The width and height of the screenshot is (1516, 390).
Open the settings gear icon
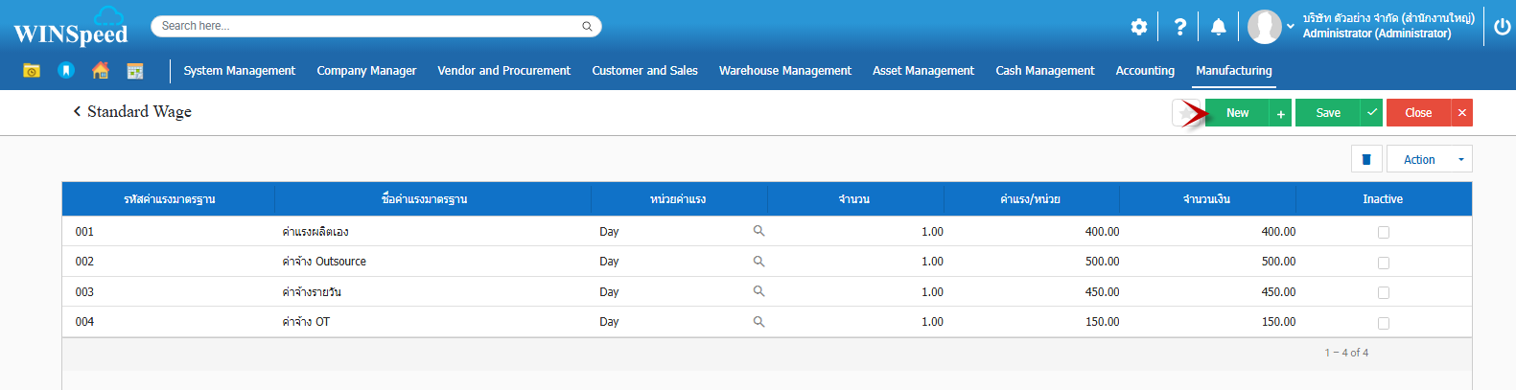[x=1138, y=27]
